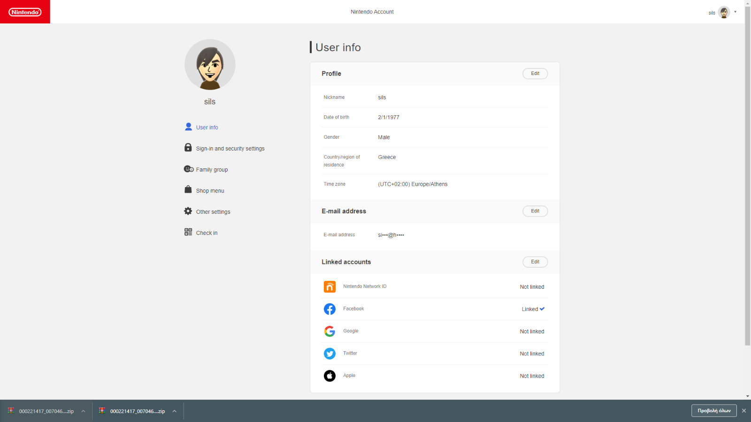
Task: Click the masked e-mail address value
Action: pyautogui.click(x=391, y=235)
